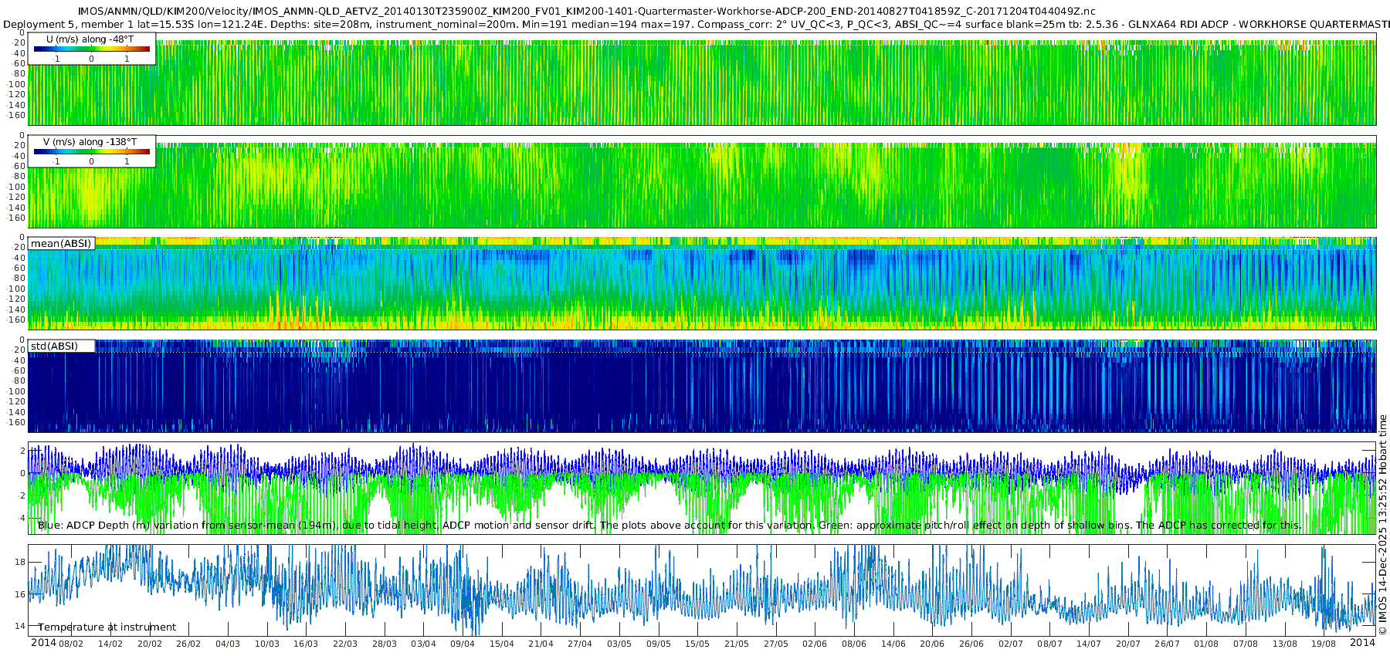
Task: Click the 20/02 date tick label
Action: pyautogui.click(x=150, y=644)
